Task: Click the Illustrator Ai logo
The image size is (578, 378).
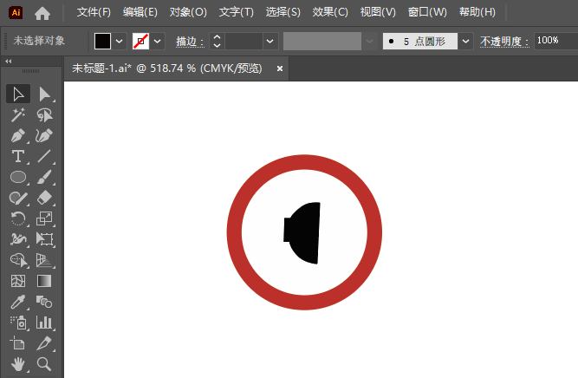Action: (x=16, y=12)
